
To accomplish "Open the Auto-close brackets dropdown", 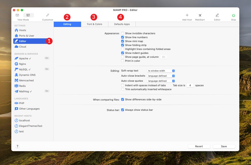I will [x=161, y=76].
